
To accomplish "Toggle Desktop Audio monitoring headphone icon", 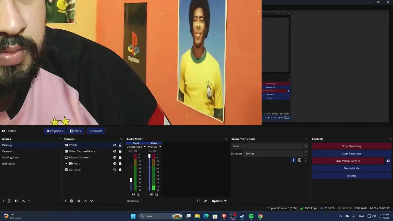I will point(138,194).
